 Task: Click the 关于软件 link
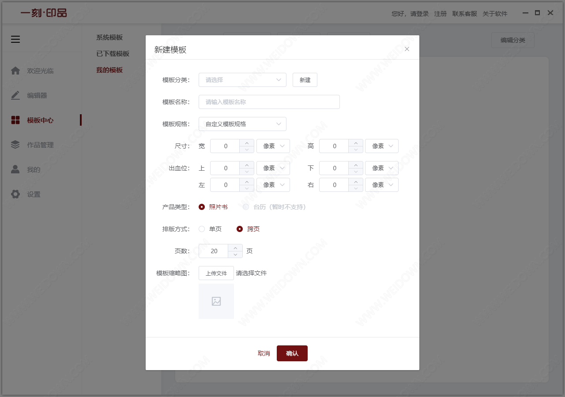click(x=495, y=14)
